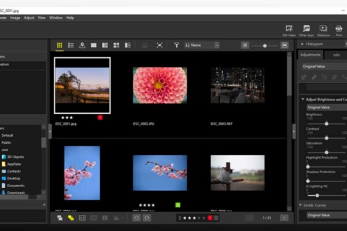The height and width of the screenshot is (231, 347).
Task: Open Other Apps launcher
Action: coord(307,31)
